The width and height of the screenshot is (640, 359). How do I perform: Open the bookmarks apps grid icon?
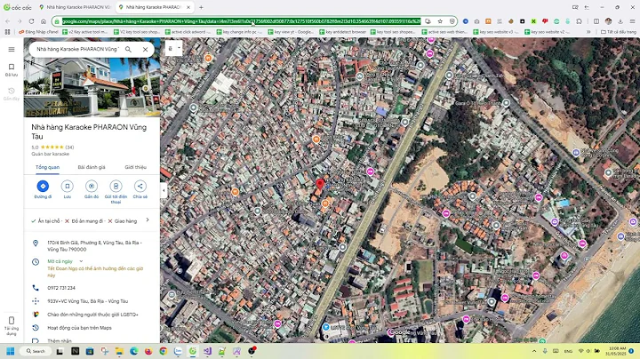[7, 32]
